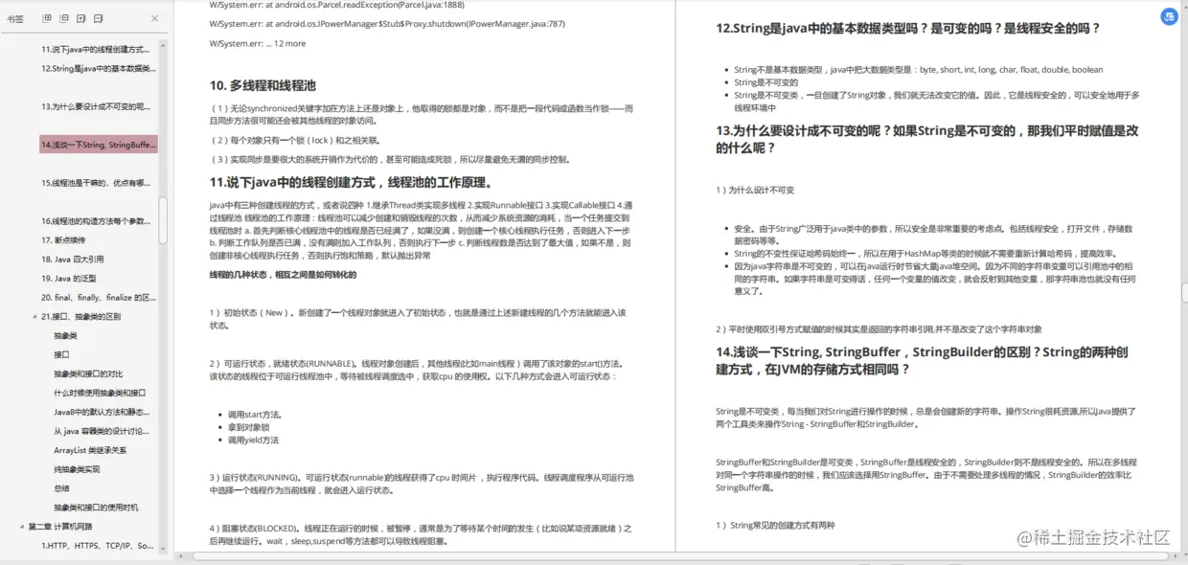Go to sub-bookmark 抽象类和接口的对比
The width and height of the screenshot is (1188, 565).
coord(88,373)
